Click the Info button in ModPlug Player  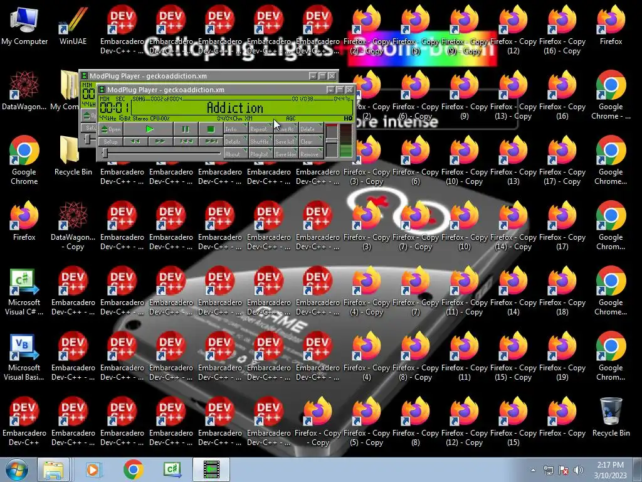coord(236,129)
